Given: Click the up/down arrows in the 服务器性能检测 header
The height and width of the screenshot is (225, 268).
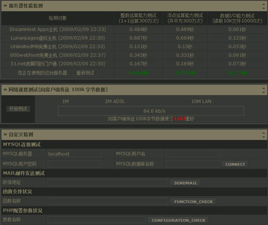Looking at the screenshot, I should pos(263,6).
